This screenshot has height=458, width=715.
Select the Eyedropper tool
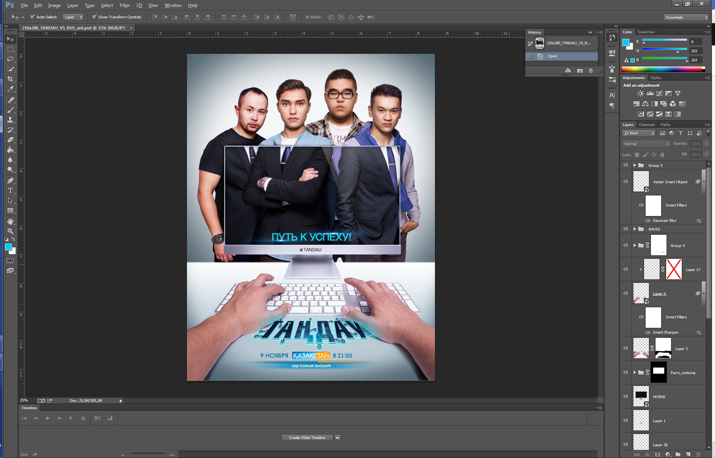click(10, 89)
